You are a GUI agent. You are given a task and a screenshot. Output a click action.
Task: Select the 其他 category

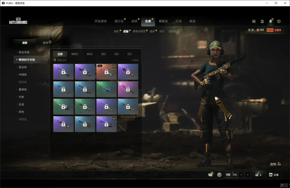(x=21, y=112)
